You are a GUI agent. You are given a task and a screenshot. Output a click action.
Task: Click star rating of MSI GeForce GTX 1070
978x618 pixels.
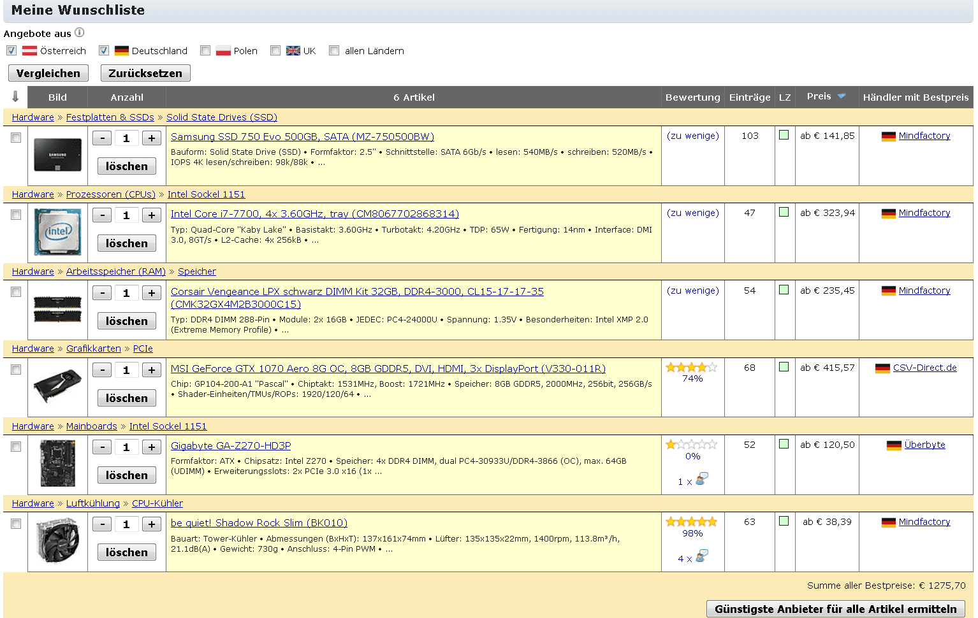(x=692, y=368)
